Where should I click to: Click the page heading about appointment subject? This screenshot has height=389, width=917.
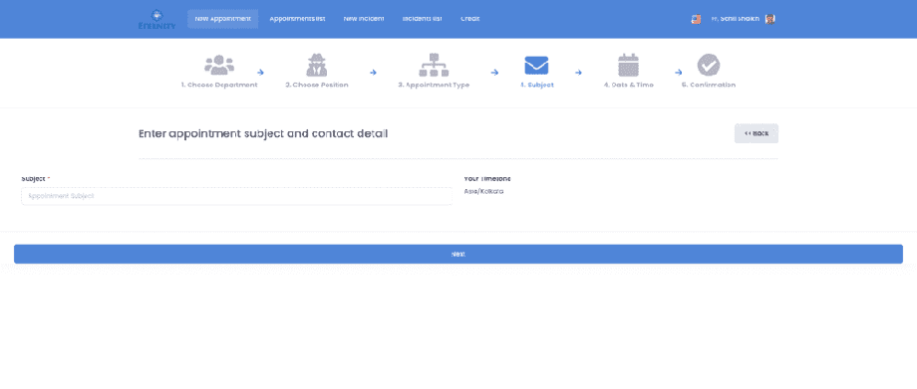pyautogui.click(x=263, y=133)
